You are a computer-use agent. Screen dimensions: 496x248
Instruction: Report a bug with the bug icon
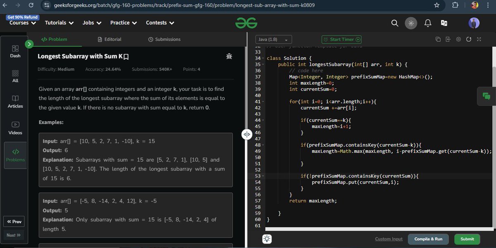coord(229,56)
